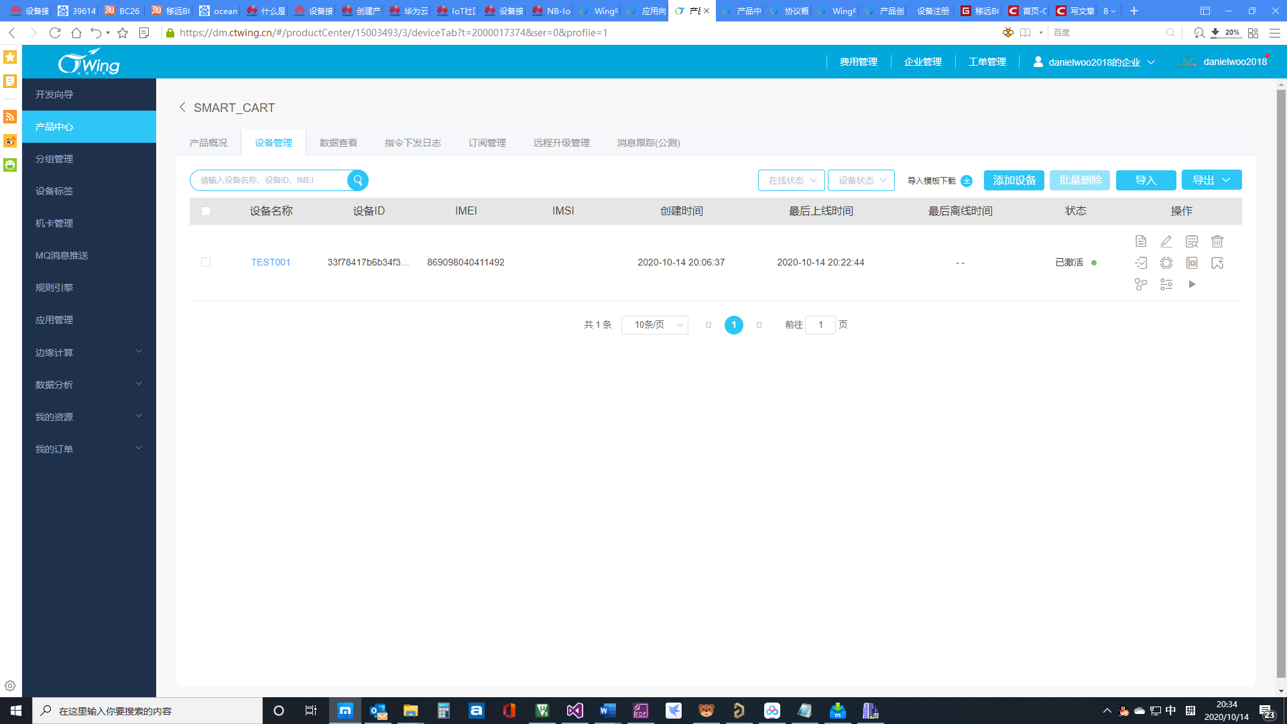Viewport: 1287px width, 724px height.
Task: Open the 订阅管理 tab
Action: click(x=487, y=142)
